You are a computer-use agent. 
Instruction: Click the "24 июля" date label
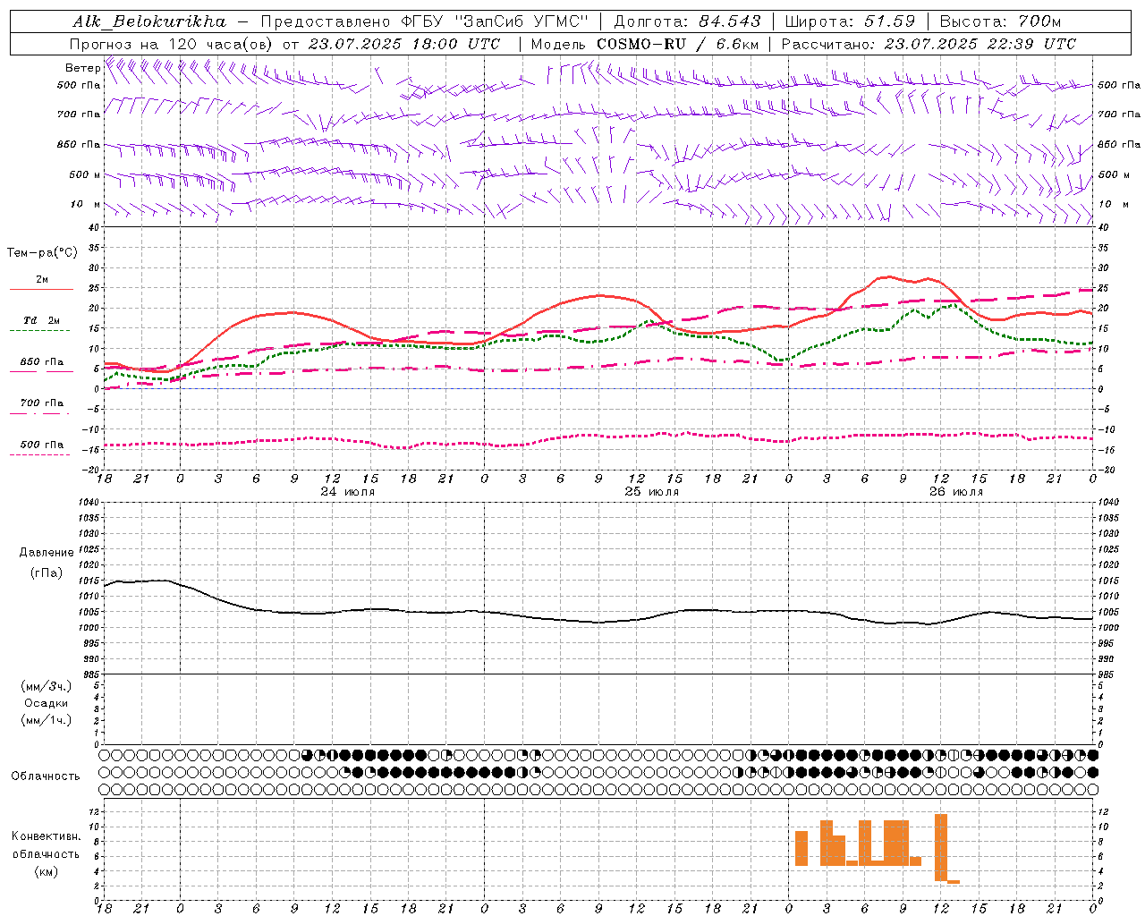(348, 492)
